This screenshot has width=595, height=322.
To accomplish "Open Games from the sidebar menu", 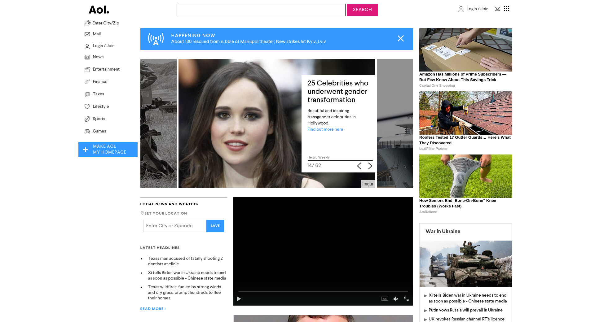I will [x=99, y=131].
